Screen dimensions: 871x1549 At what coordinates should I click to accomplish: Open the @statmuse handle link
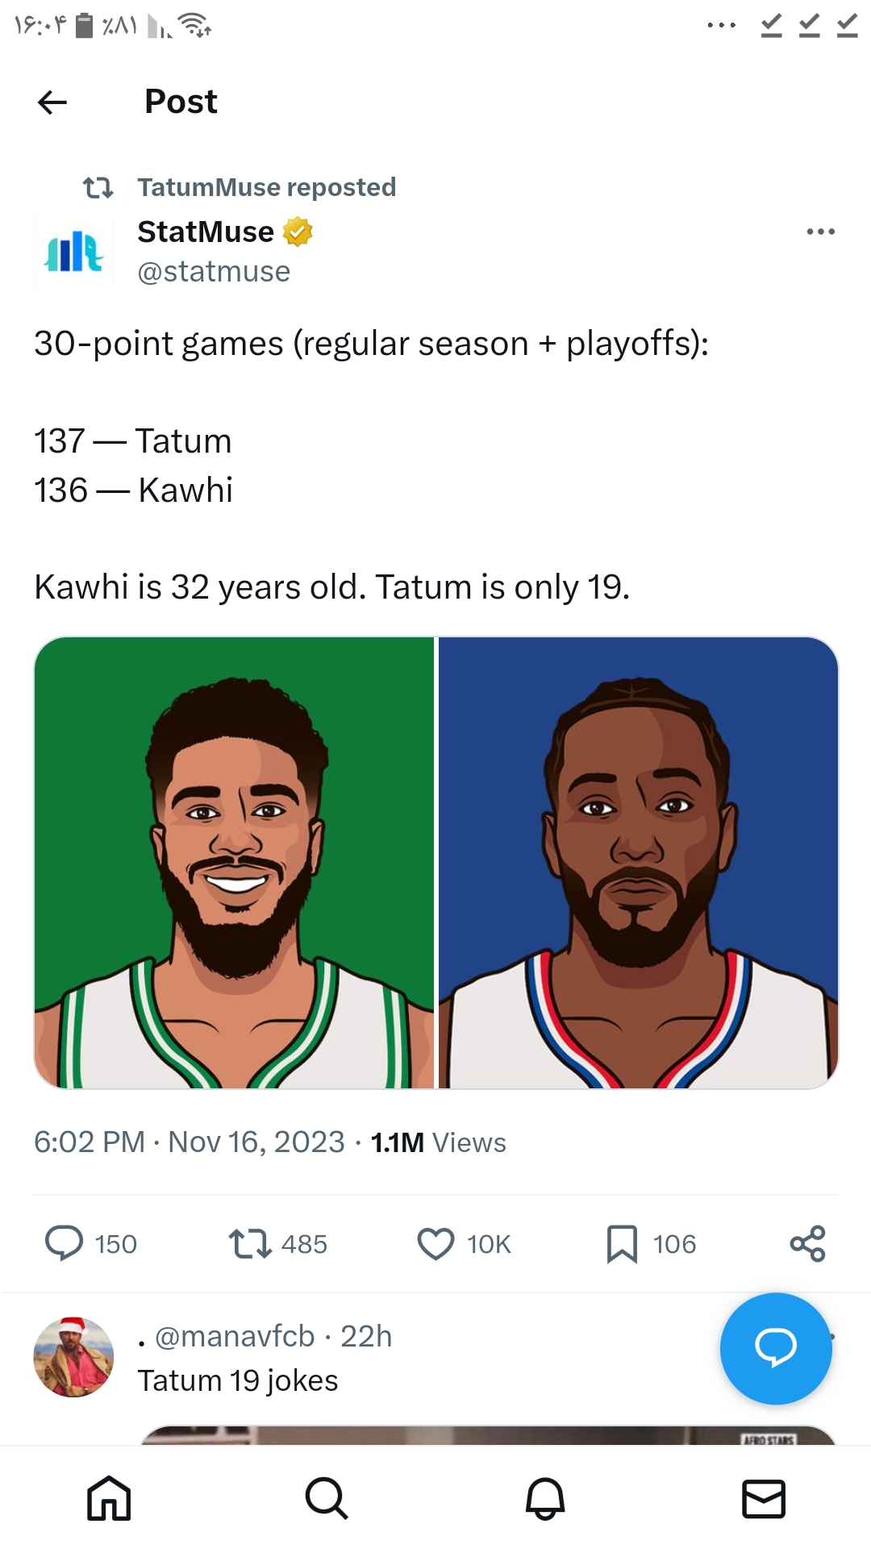[214, 272]
